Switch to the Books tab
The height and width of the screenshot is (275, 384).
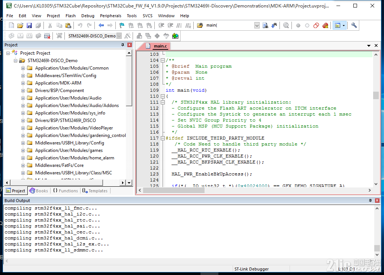(39, 190)
